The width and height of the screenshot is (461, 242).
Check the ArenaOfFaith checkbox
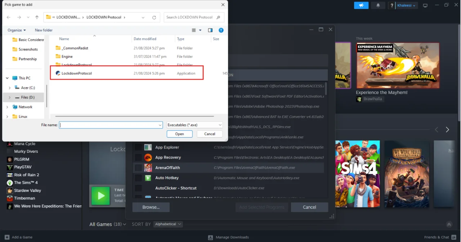pos(138,168)
